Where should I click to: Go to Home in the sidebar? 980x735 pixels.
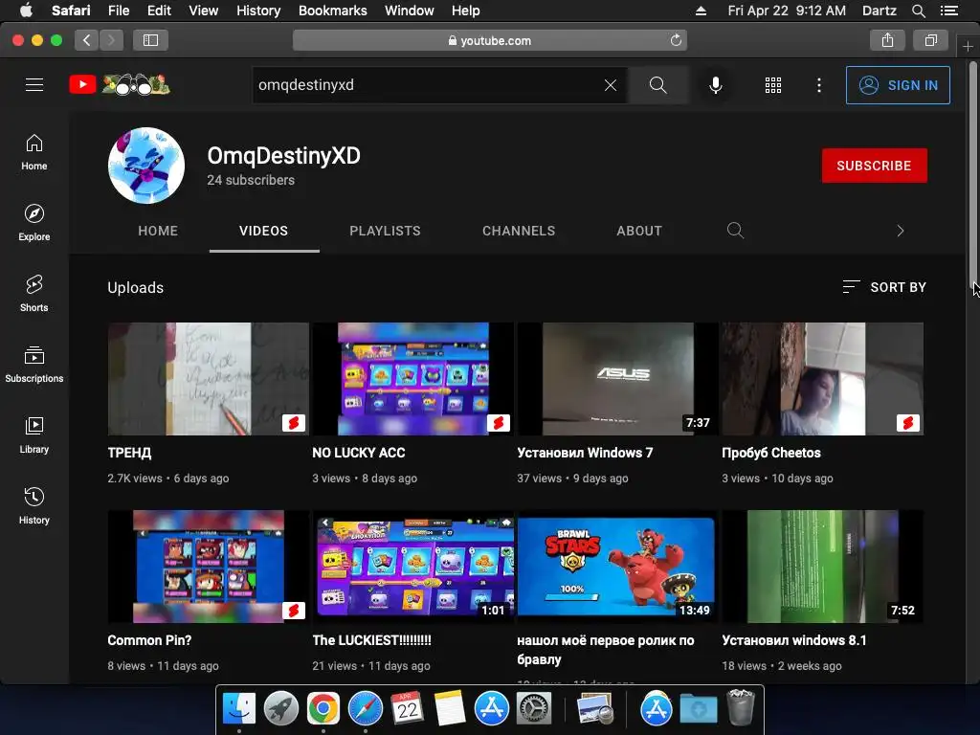point(34,152)
